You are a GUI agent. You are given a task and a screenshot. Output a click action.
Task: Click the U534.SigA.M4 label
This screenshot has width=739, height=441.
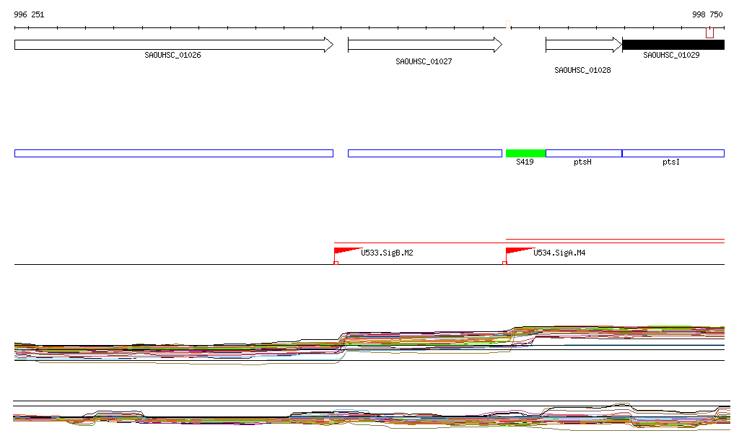tap(559, 253)
